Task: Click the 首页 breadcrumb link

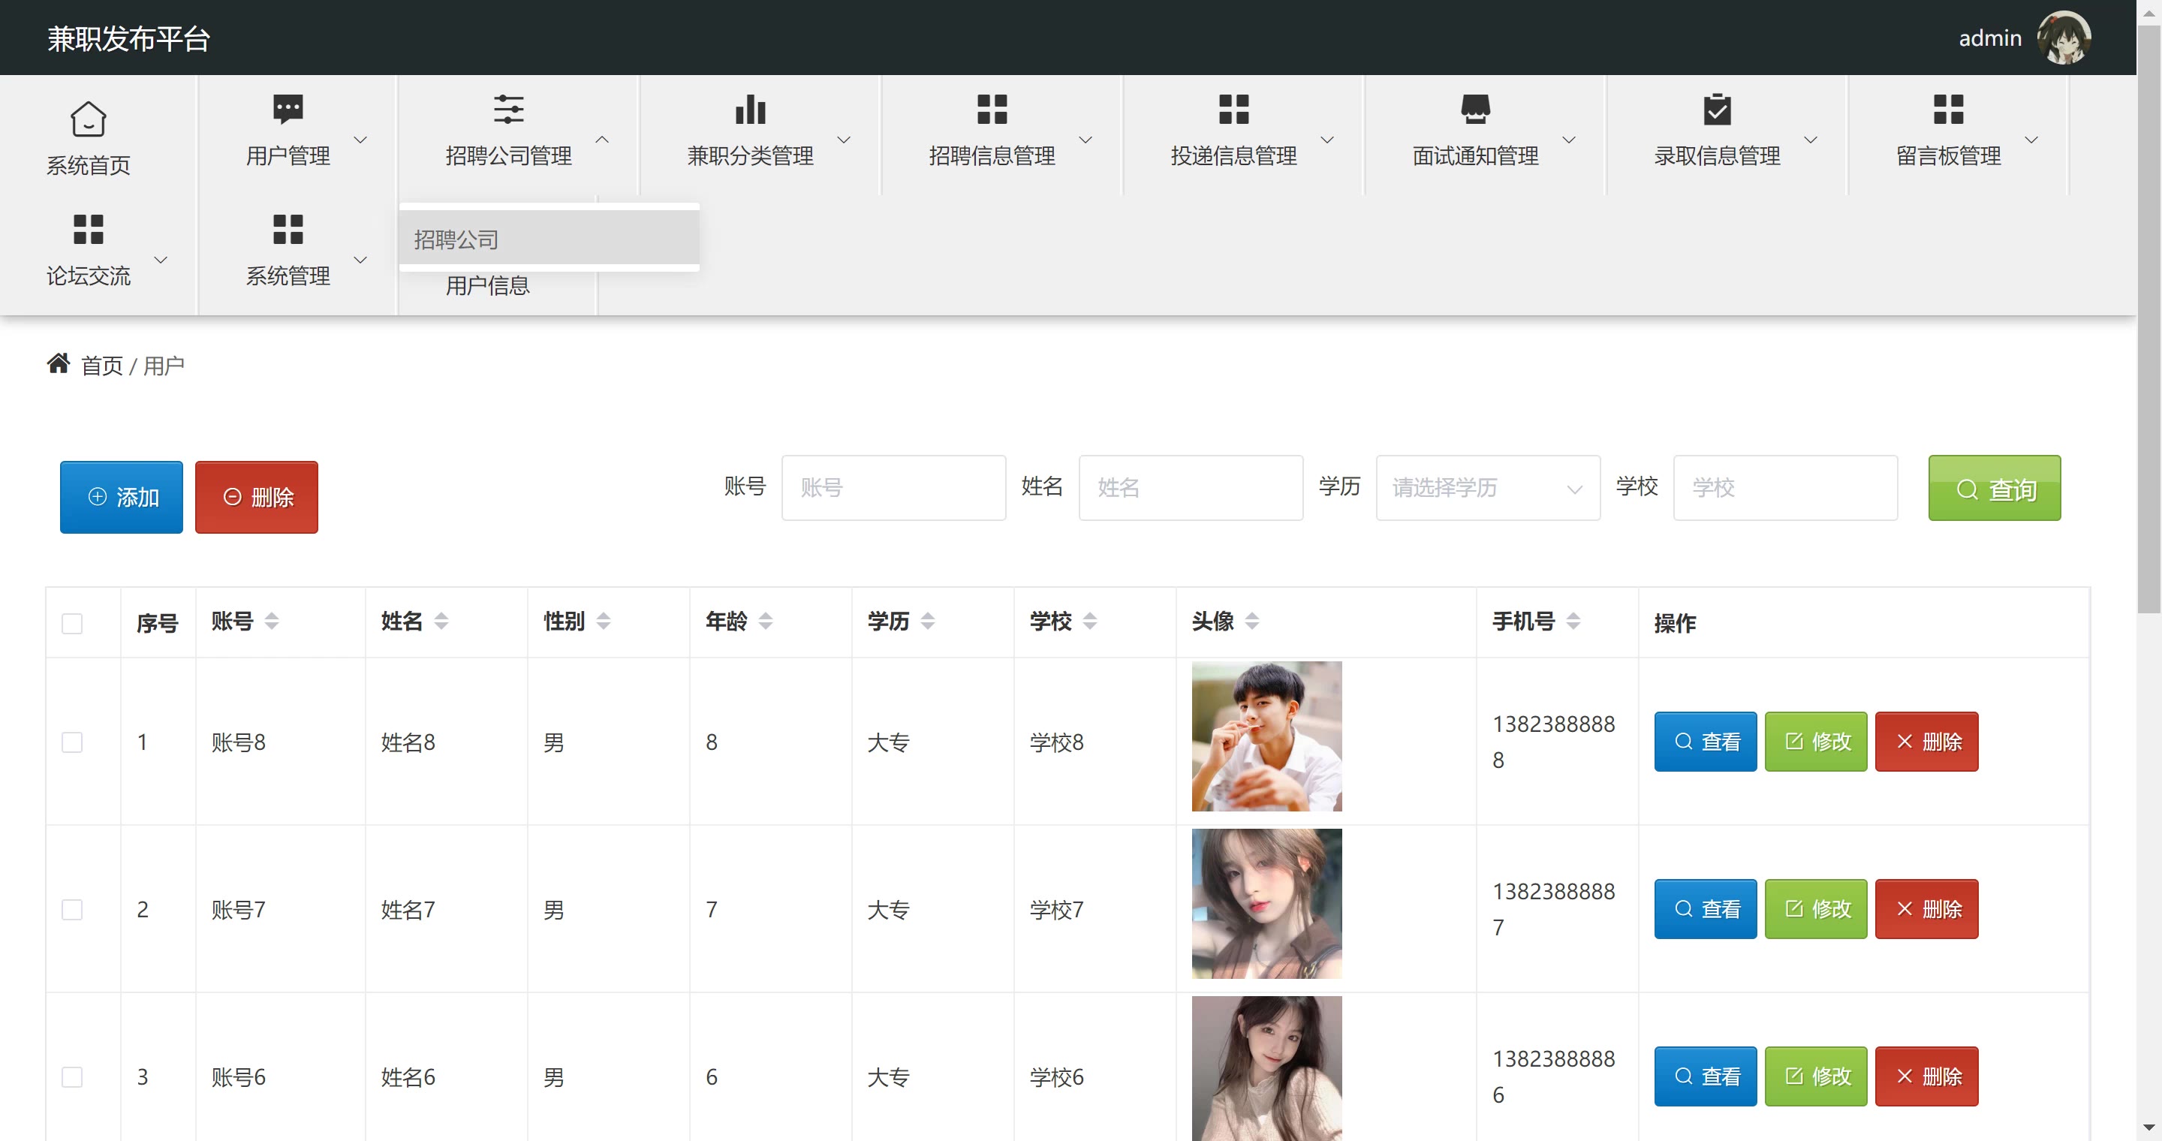Action: 101,366
